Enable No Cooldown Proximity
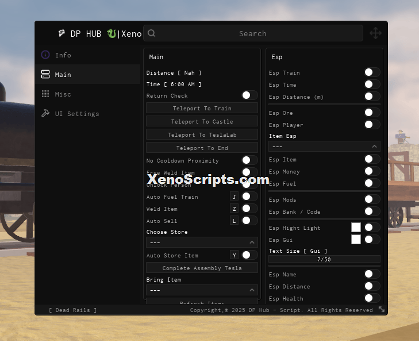This screenshot has height=358, width=419. coord(250,160)
